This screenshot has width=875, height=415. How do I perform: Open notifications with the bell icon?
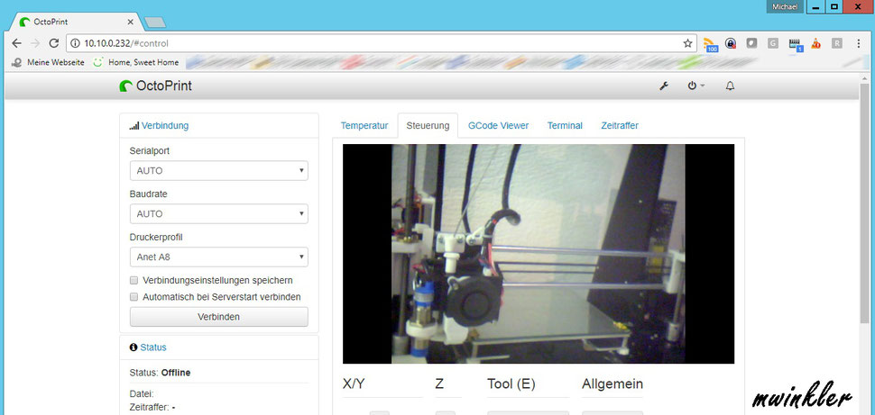[730, 86]
